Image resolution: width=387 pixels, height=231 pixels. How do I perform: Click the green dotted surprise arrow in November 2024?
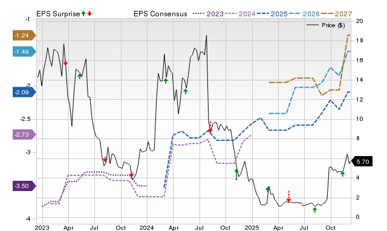click(236, 174)
